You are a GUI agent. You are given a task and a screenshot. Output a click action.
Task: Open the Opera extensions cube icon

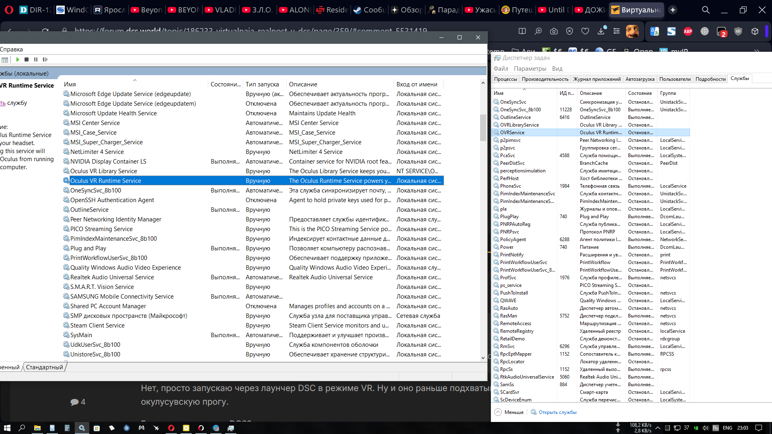coord(755,31)
